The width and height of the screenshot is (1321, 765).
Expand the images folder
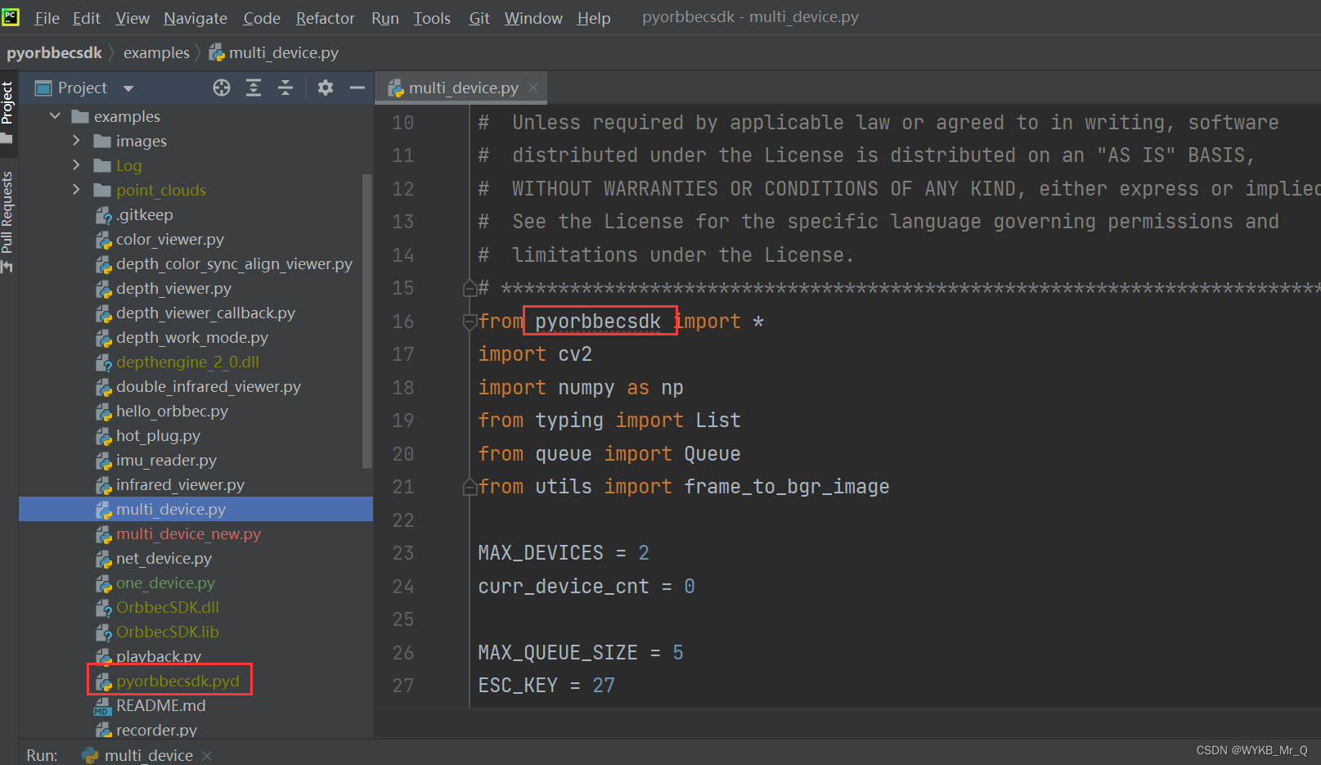coord(76,141)
